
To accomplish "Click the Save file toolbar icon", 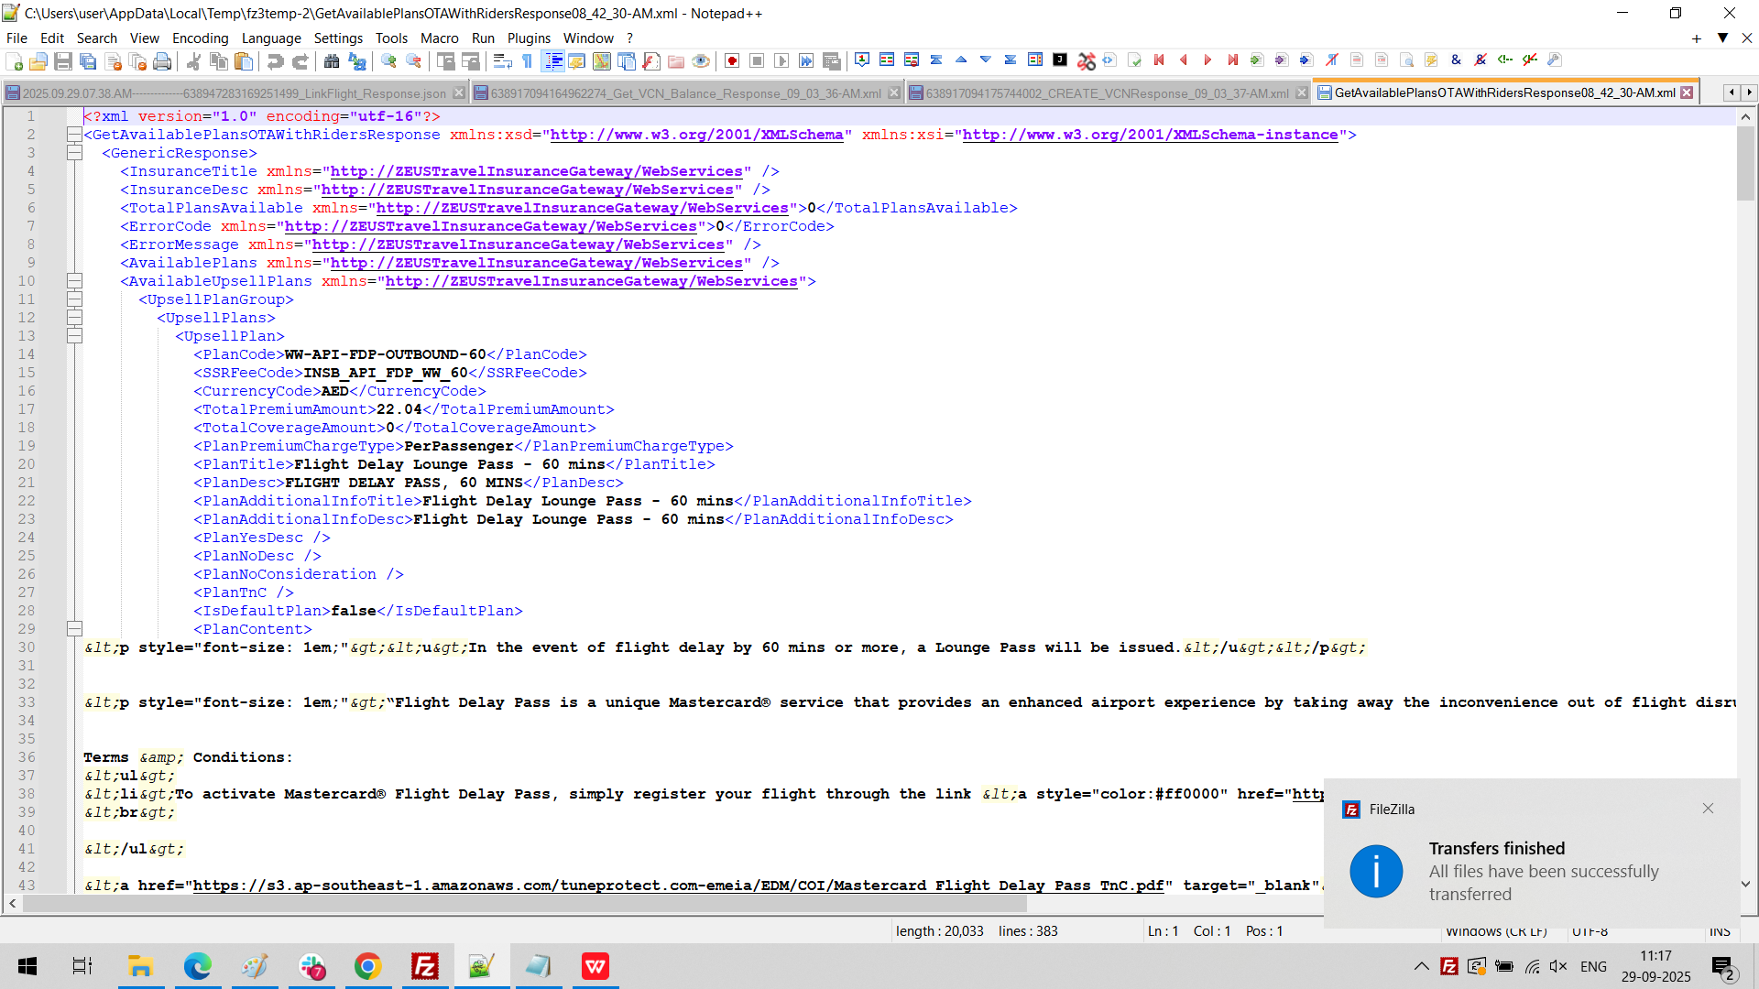I will pos(63,61).
